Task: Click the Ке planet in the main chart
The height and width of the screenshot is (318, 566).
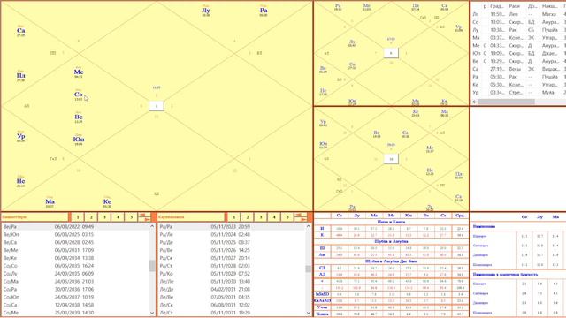Action: click(107, 202)
